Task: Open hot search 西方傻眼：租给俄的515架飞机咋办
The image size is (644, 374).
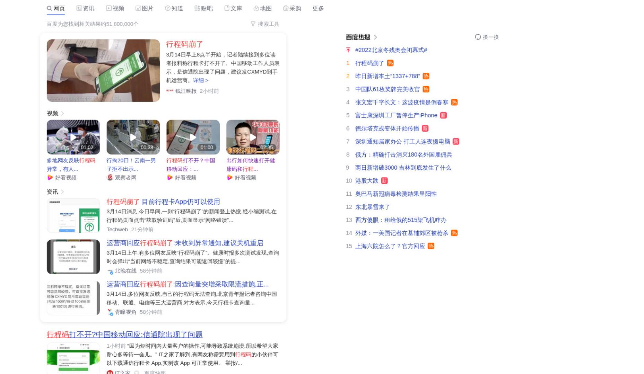Action: 401,220
